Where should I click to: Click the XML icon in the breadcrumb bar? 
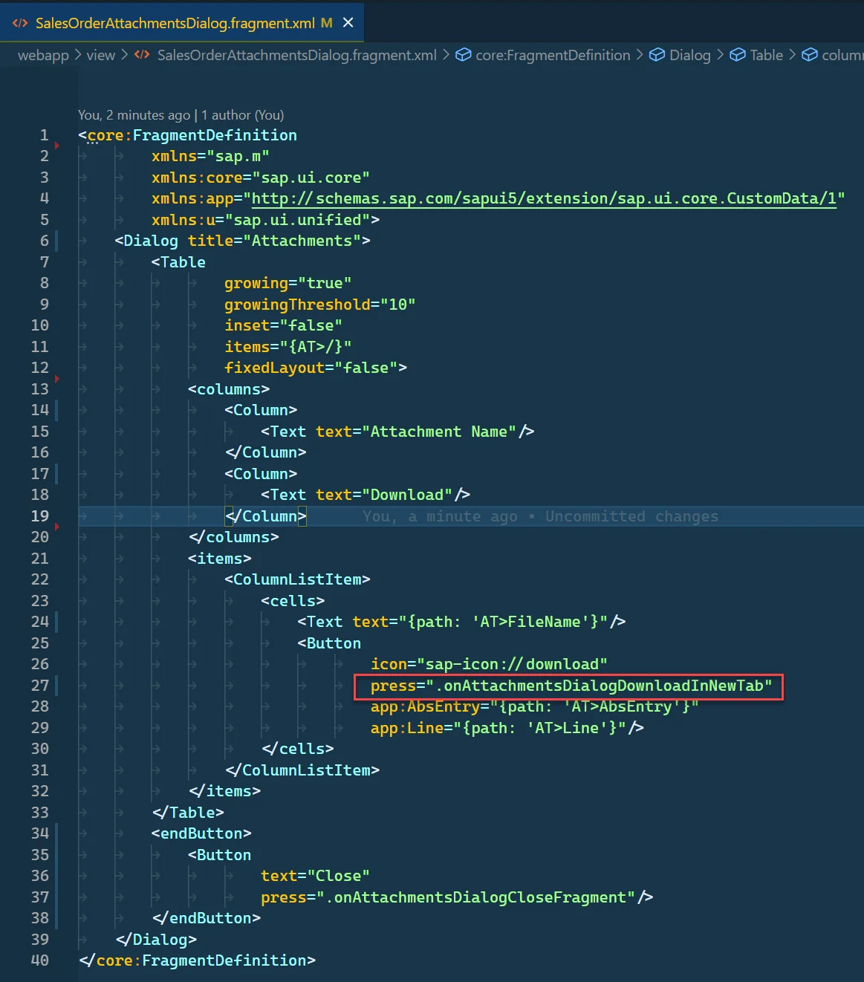tap(142, 55)
